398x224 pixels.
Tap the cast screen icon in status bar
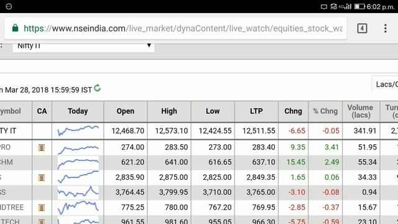324,7
